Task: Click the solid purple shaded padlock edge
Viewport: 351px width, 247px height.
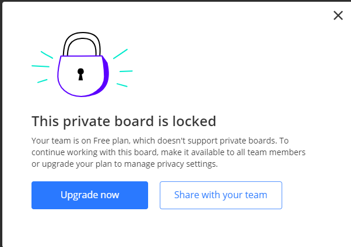Action: [x=106, y=76]
